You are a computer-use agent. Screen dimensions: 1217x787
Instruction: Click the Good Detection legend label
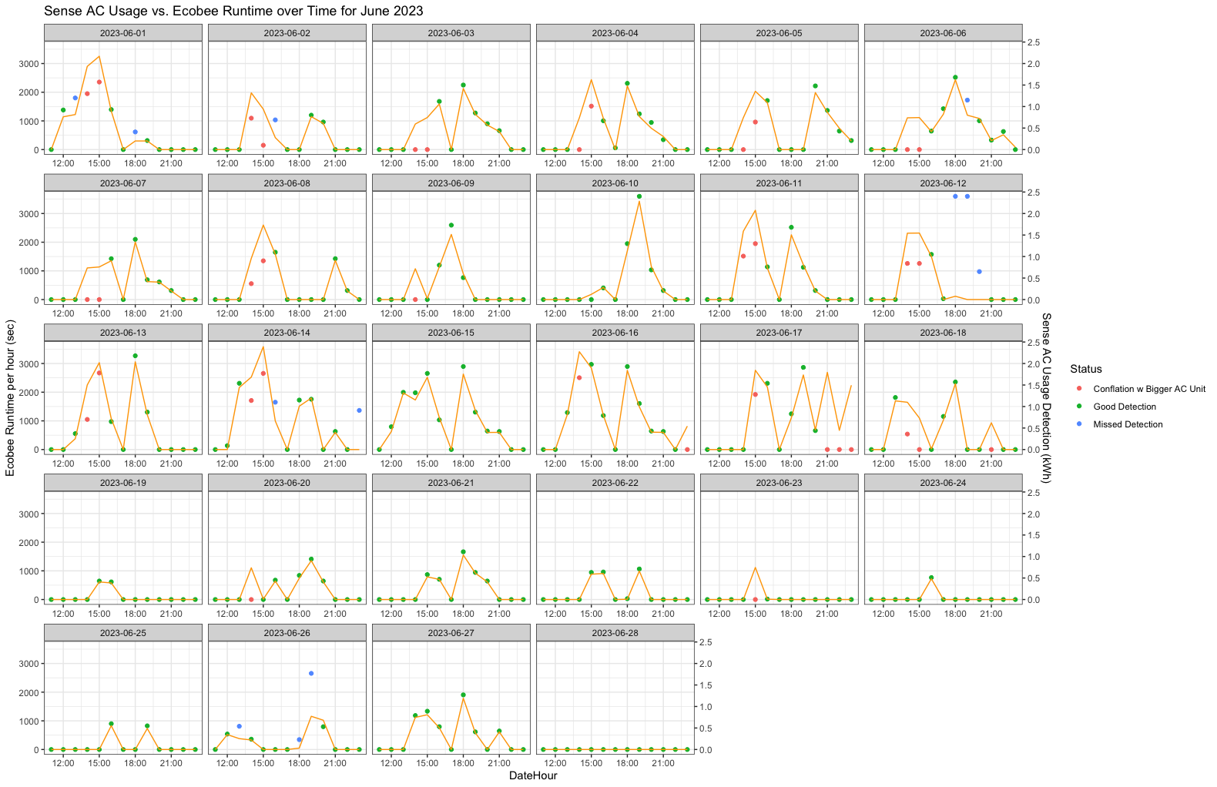click(1125, 407)
